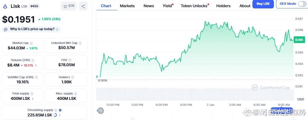The height and width of the screenshot is (120, 308).
Task: Click the Buy LSK button
Action: 263,4
